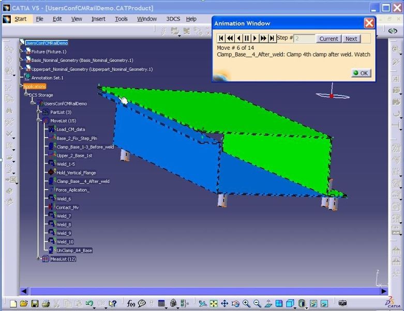Click the Create Multi-View icon
Viewport: 404px width, 311px height.
pos(279,304)
